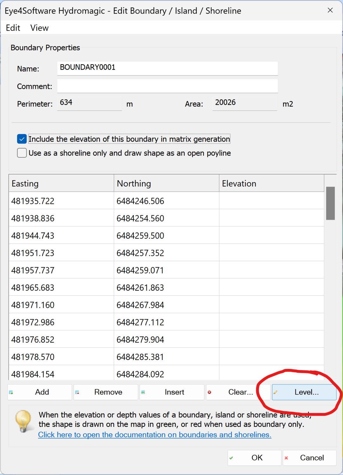
Task: Click the Northing column header
Action: 166,183
